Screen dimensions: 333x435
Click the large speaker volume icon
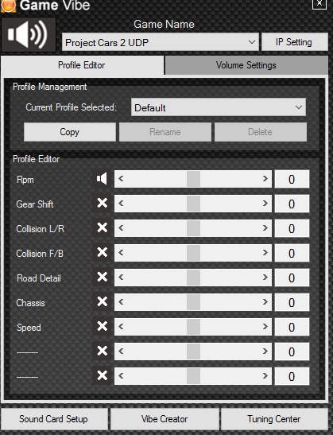tap(28, 35)
